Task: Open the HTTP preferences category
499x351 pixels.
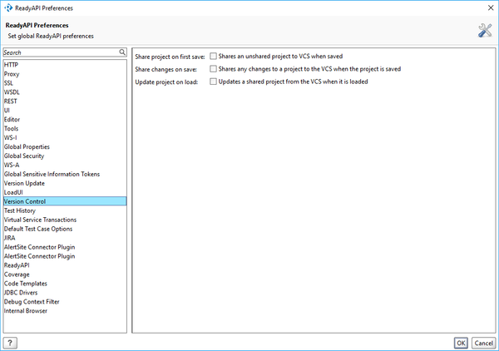Action: click(x=11, y=65)
